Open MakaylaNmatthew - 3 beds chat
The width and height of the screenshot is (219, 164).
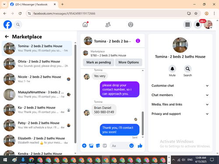[x=37, y=94]
